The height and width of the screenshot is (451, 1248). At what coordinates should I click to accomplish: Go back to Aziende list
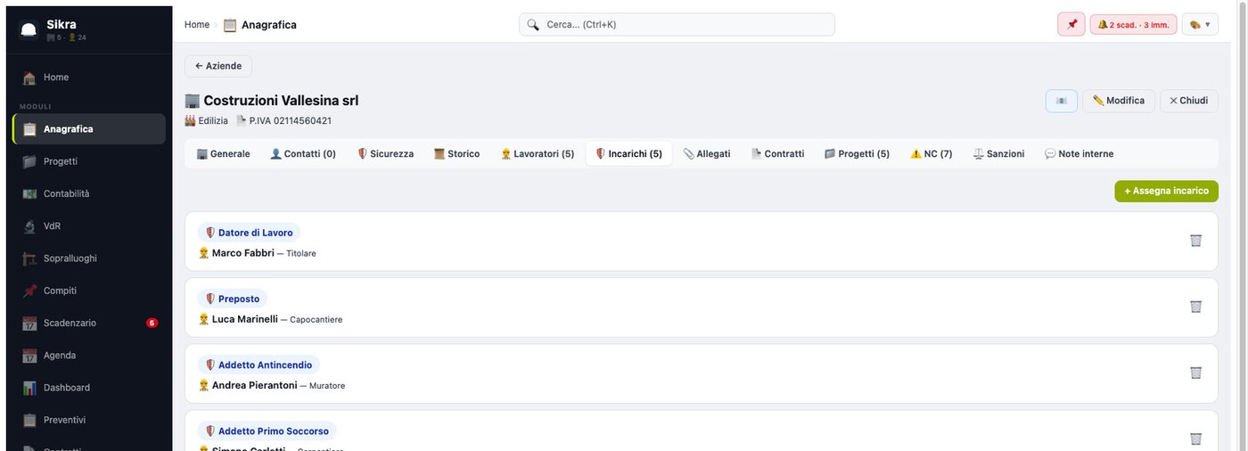pos(218,66)
